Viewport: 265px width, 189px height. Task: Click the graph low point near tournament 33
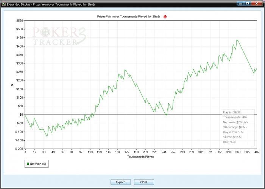pyautogui.click(x=47, y=136)
